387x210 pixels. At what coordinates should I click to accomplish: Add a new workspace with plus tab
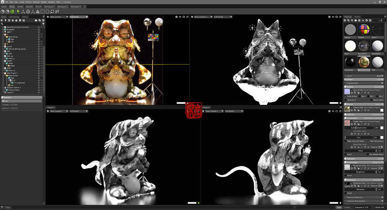[x=84, y=7]
